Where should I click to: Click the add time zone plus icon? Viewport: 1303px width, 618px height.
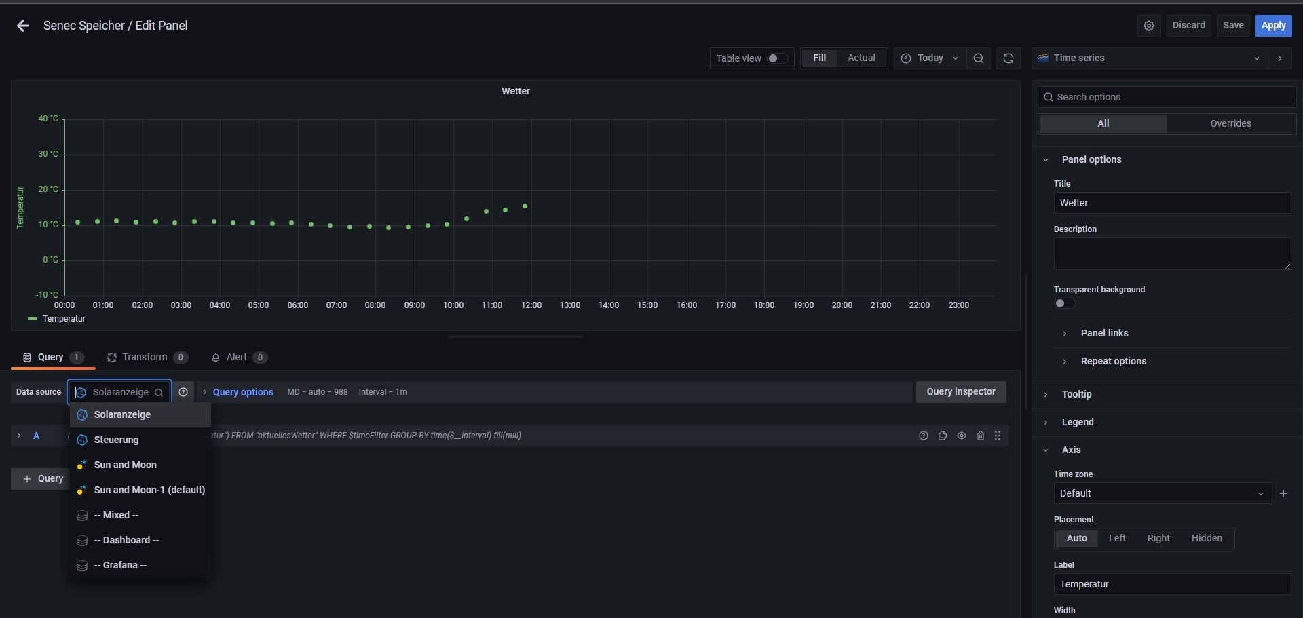pos(1283,493)
